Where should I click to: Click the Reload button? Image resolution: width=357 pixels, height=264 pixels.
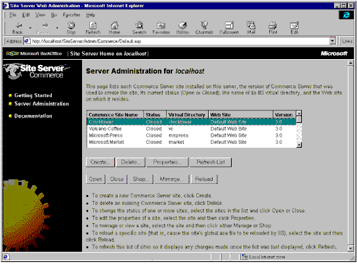[204, 179]
